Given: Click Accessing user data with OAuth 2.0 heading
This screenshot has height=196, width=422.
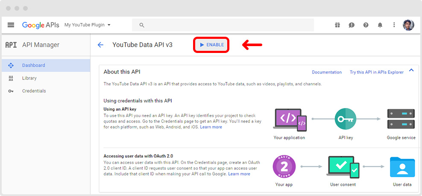Looking at the screenshot, I should [138, 156].
